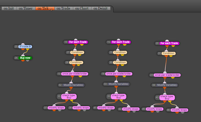
Task: Click the yellow output of Condition 30
Action: click(x=122, y=65)
